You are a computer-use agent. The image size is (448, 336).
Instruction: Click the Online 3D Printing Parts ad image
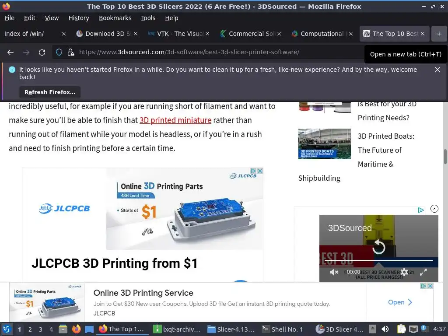(185, 209)
